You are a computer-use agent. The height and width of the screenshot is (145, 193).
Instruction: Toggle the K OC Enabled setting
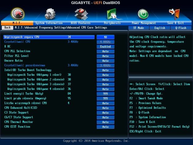[x=105, y=47]
